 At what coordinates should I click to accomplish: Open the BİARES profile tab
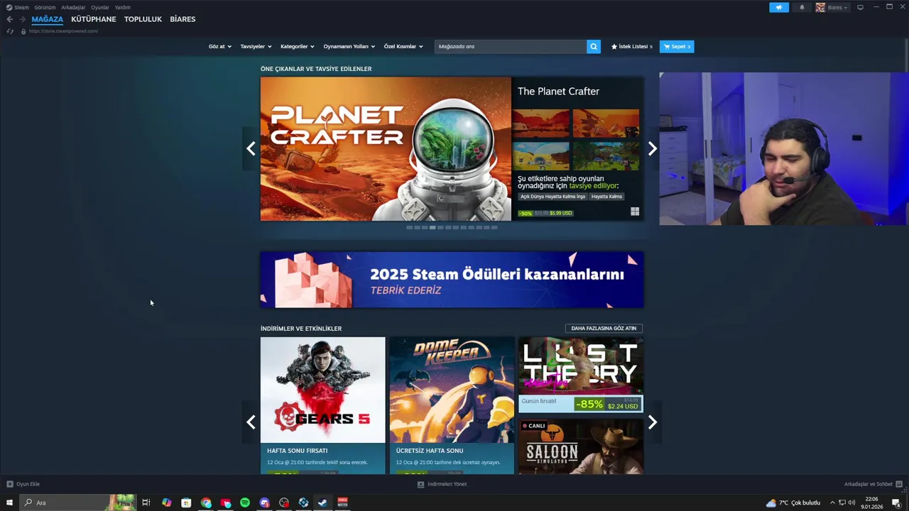tap(183, 19)
